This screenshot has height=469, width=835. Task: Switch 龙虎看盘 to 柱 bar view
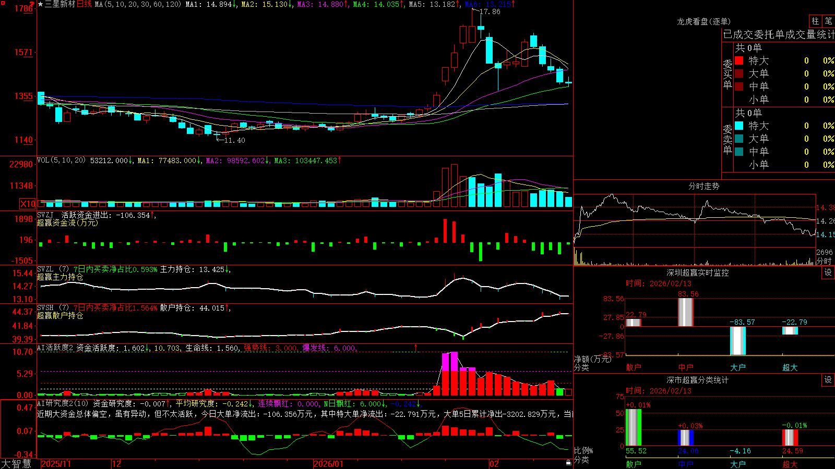pyautogui.click(x=815, y=21)
